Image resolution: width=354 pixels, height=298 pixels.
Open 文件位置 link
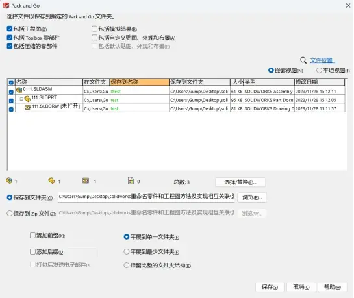tap(323, 60)
